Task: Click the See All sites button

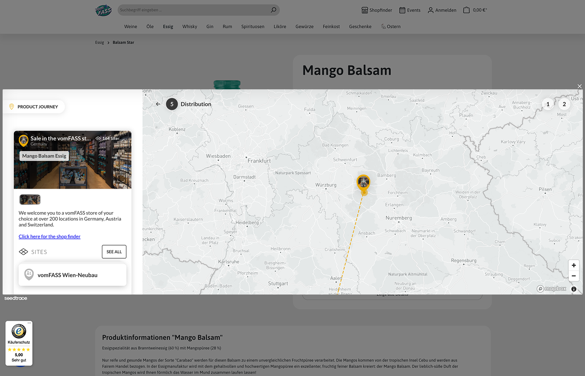Action: pos(114,252)
